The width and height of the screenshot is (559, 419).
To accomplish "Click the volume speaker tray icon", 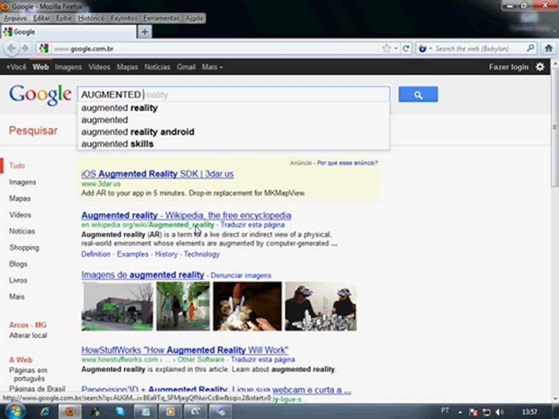I will coord(500,412).
